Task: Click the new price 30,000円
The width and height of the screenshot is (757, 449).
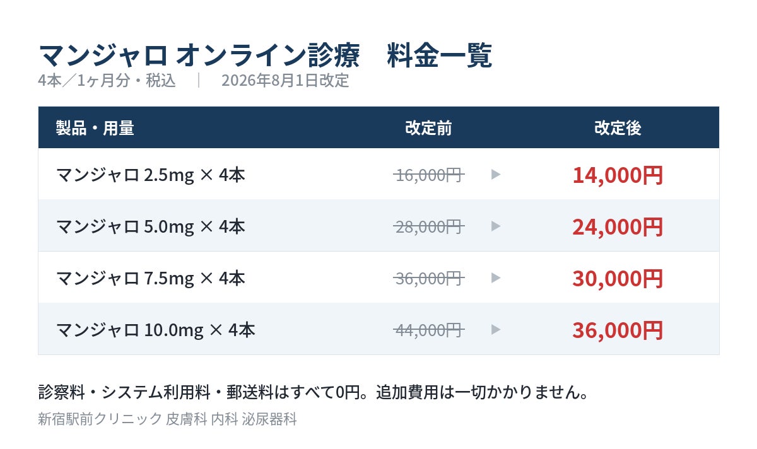Action: point(618,278)
